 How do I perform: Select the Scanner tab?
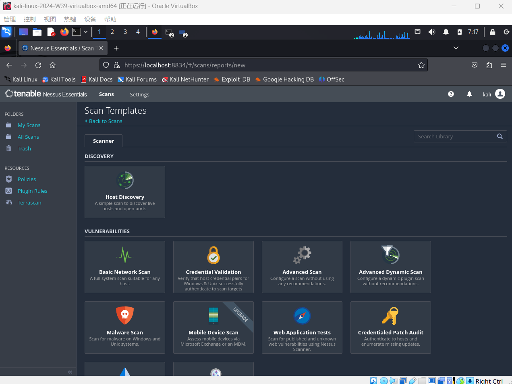pyautogui.click(x=104, y=141)
